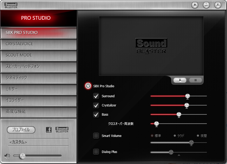227x164 pixels.
Task: Click the Surround level slider handle
Action: 187,96
